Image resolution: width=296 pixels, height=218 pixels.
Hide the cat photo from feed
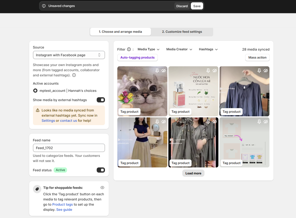[163, 70]
